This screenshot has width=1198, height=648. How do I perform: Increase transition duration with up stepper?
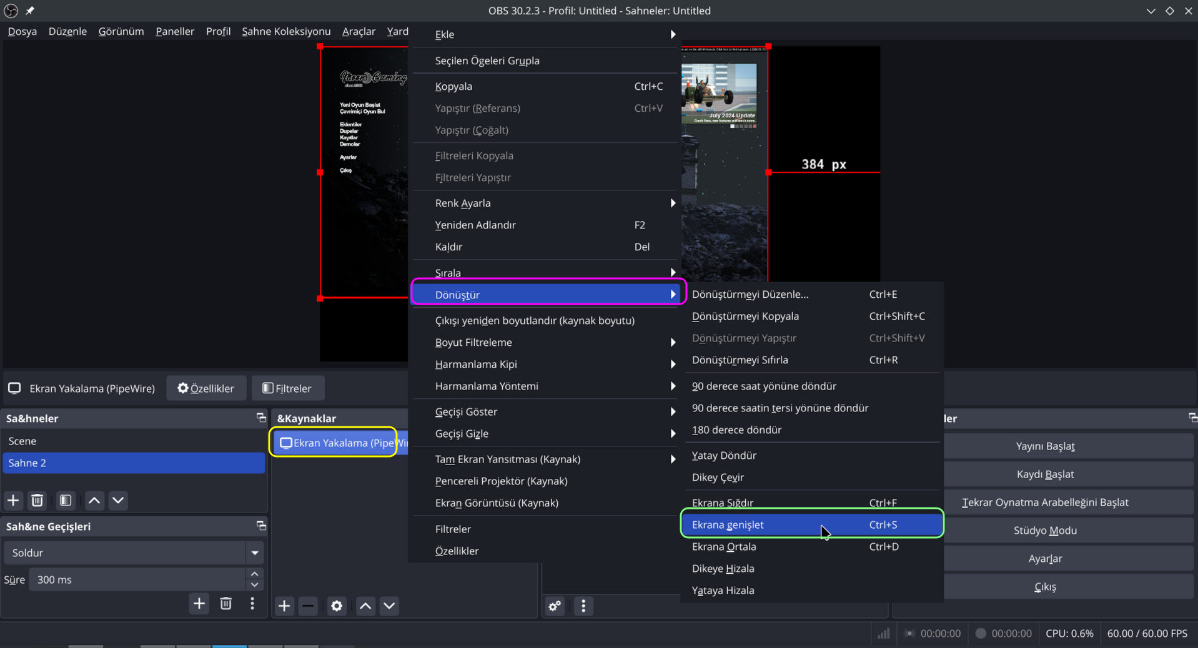pos(254,574)
